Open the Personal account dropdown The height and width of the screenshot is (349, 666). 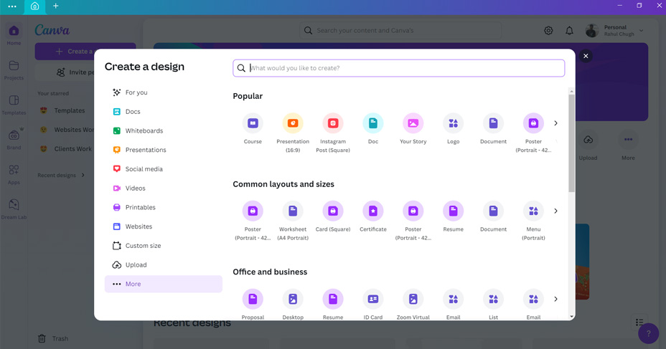(614, 31)
